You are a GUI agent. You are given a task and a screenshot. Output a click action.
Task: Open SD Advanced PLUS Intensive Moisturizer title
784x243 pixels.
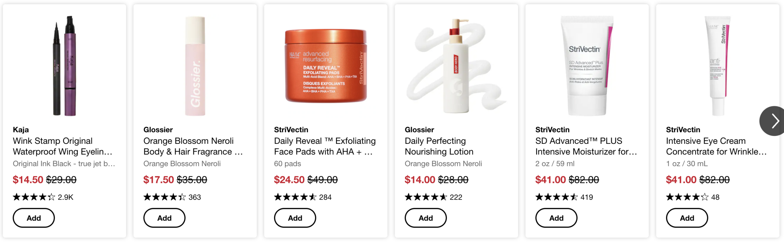[586, 146]
